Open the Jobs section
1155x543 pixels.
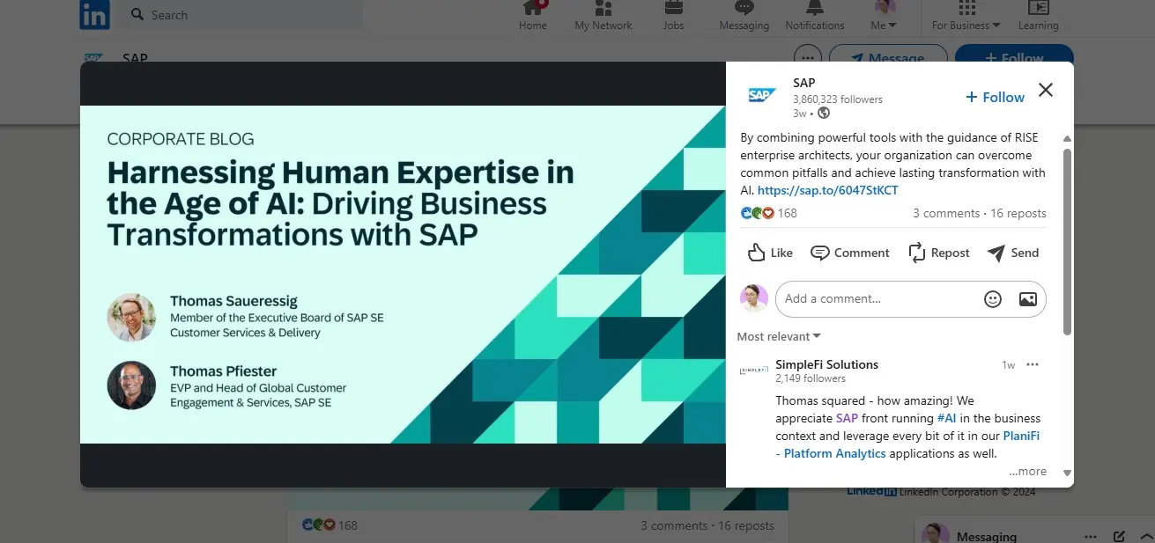pyautogui.click(x=673, y=17)
